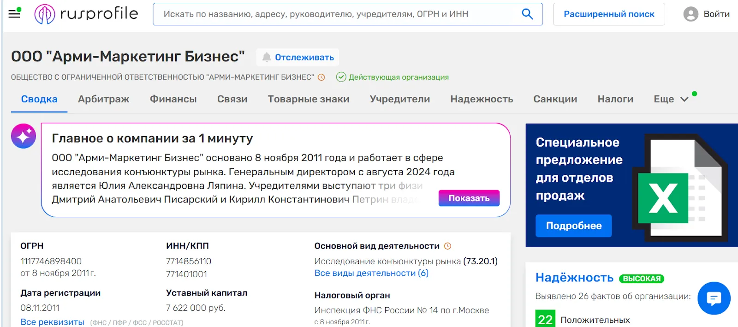738x327 pixels.
Task: Click the OGRN number 1117746898400
Action: click(51, 262)
